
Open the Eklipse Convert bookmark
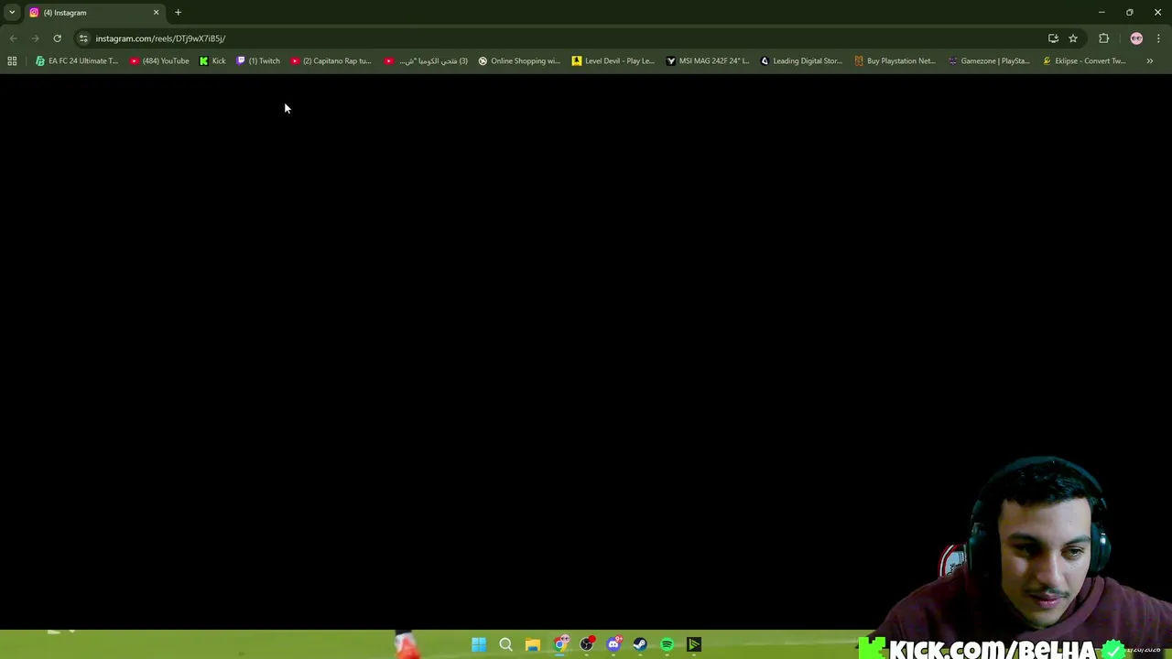1084,61
